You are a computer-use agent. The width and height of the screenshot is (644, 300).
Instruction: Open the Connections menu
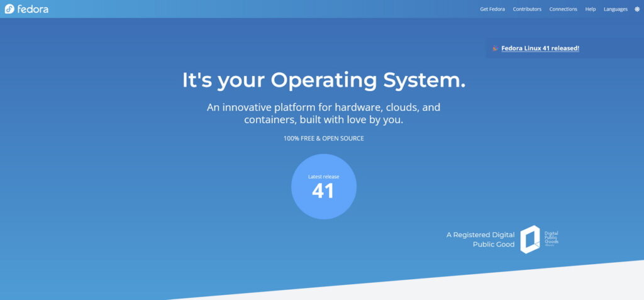[x=563, y=9]
